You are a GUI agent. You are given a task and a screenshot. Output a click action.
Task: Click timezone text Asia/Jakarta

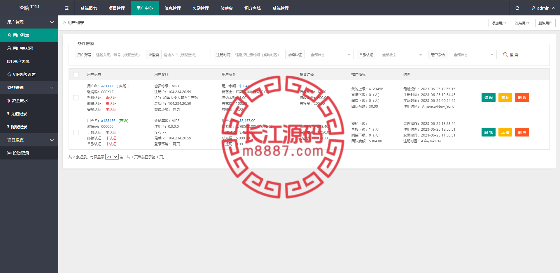click(x=431, y=141)
